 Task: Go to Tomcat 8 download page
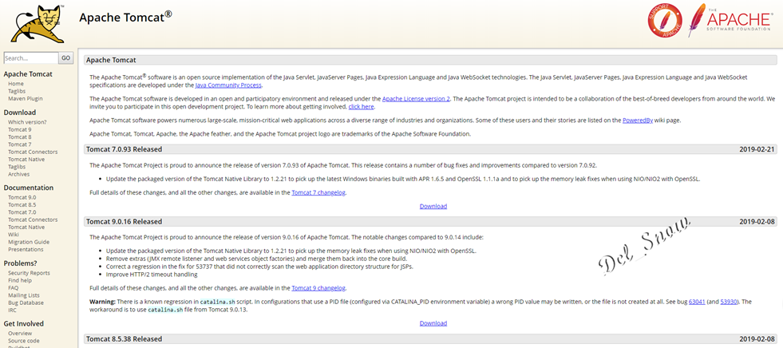click(19, 136)
